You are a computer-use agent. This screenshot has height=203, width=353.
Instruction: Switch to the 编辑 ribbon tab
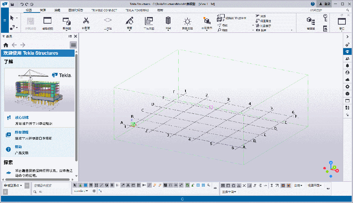pos(57,10)
